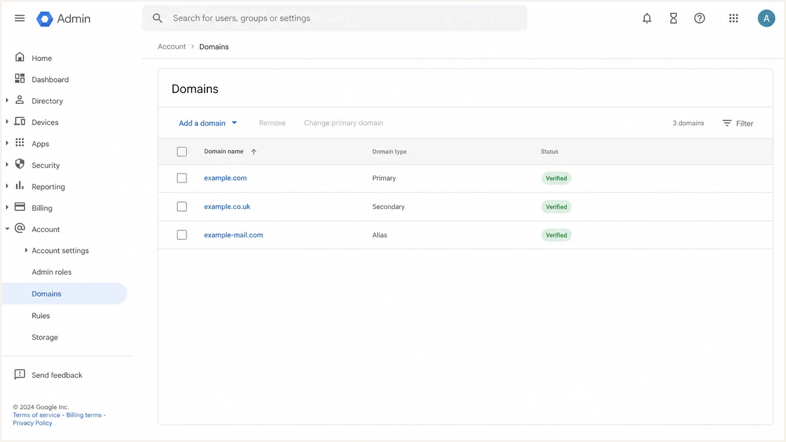Select all domains with header checkbox
This screenshot has width=786, height=442.
tap(182, 152)
